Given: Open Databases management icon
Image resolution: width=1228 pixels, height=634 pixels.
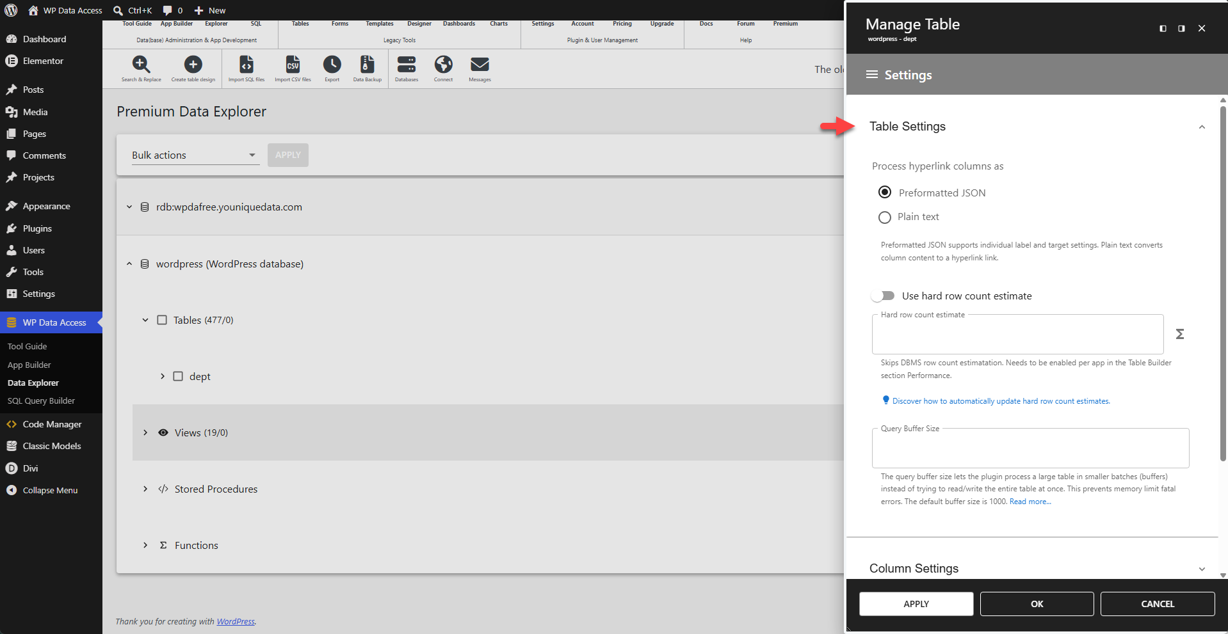Looking at the screenshot, I should [407, 68].
